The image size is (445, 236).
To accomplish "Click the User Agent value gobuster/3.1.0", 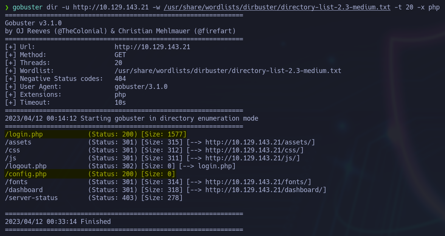I will point(141,87).
